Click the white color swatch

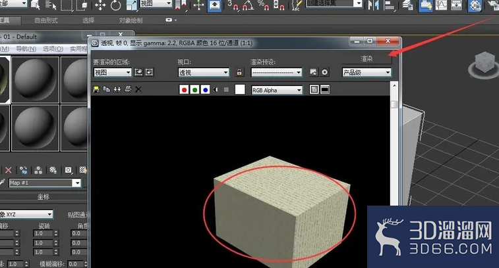pyautogui.click(x=240, y=89)
